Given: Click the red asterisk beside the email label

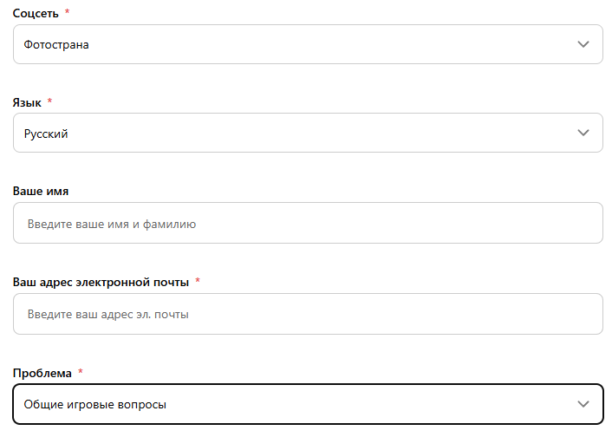Looking at the screenshot, I should [x=198, y=281].
